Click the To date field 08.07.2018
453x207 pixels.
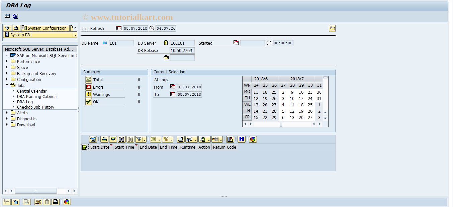tap(189, 94)
